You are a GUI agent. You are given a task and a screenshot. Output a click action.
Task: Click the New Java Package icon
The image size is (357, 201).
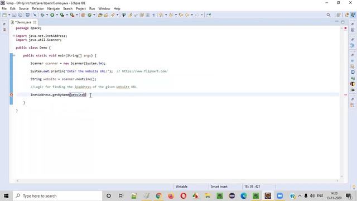click(x=83, y=15)
